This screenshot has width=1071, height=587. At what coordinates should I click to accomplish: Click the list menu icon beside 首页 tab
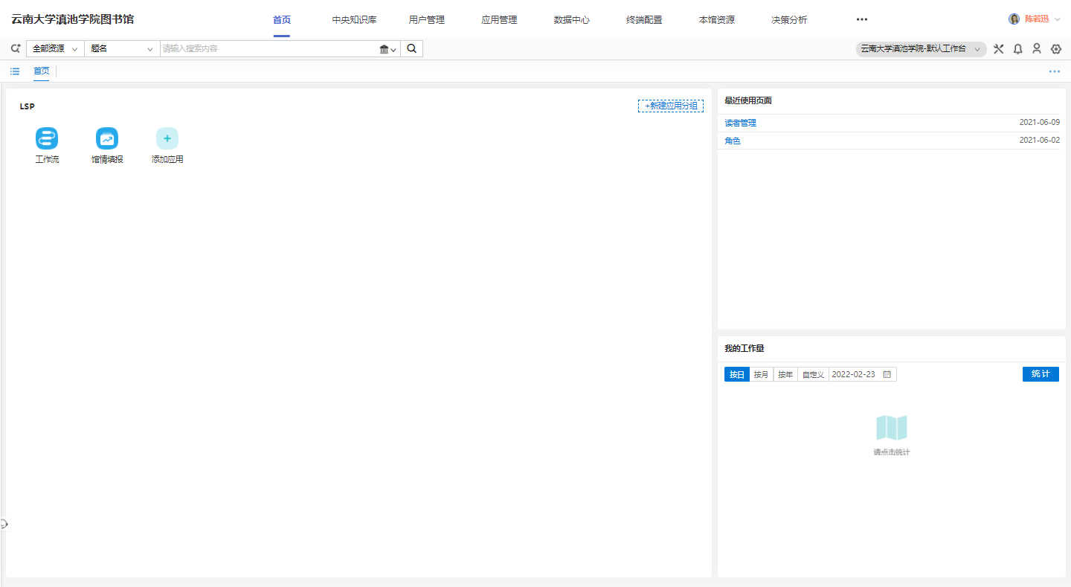pos(15,71)
